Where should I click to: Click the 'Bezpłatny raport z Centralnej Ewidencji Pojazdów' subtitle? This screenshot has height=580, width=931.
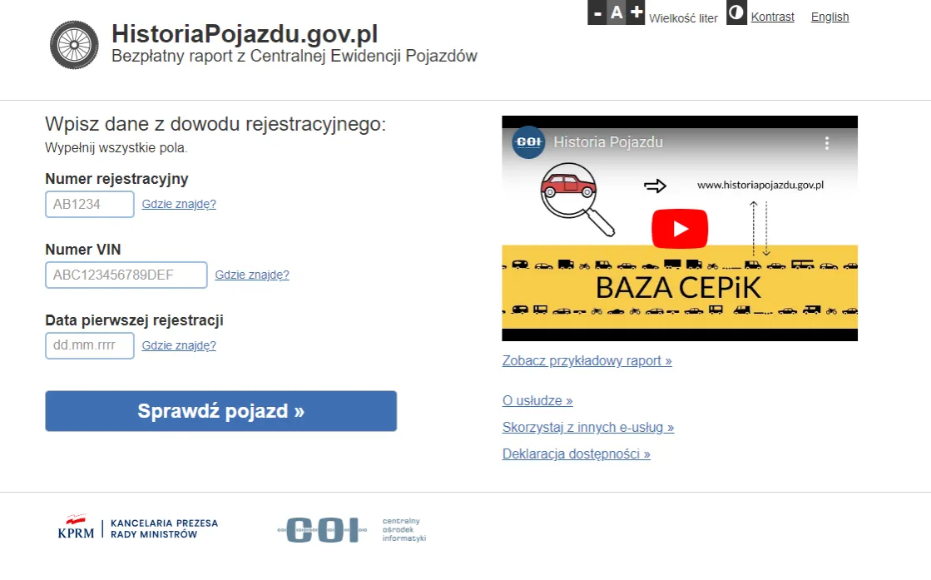tap(295, 56)
